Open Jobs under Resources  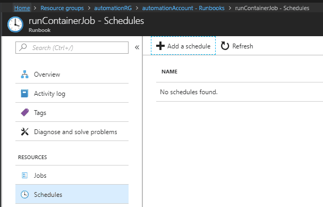click(x=72, y=176)
